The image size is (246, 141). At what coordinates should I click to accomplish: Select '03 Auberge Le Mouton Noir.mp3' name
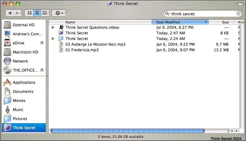[x=95, y=44]
